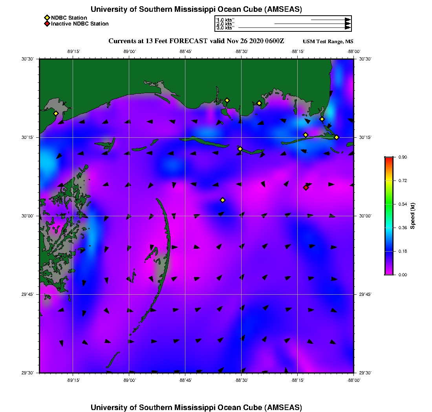Click the northernmost yellow station marker
The image size is (432, 412).
pos(227,100)
